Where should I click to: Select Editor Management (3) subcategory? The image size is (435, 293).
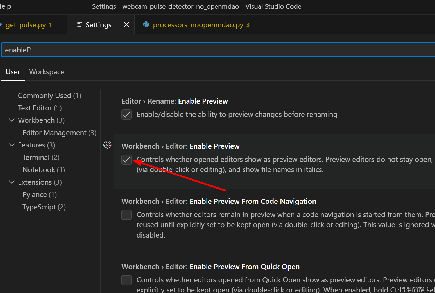(x=59, y=133)
